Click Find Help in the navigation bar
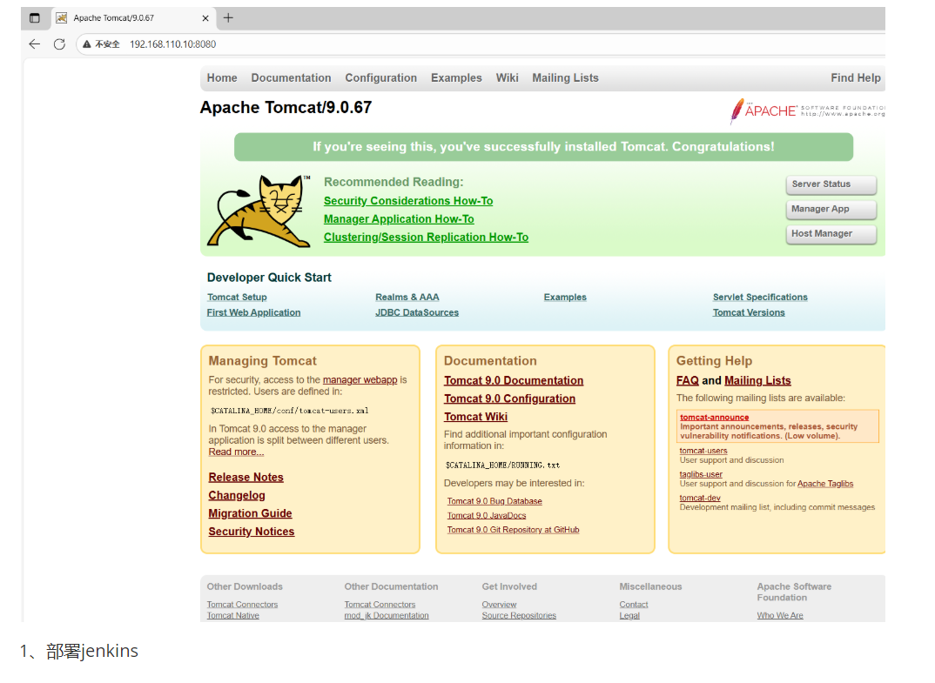Screen dimensions: 935x683 (856, 78)
